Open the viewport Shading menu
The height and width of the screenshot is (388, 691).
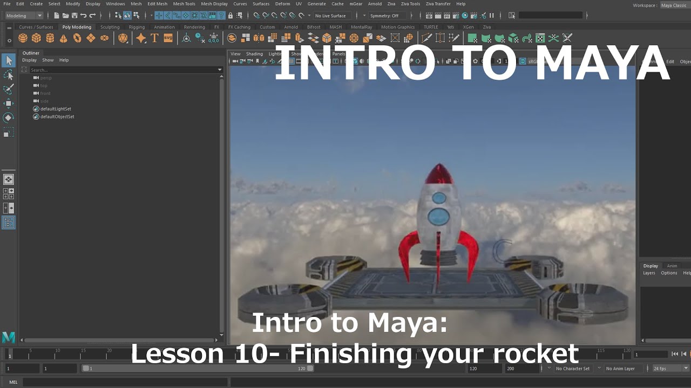[x=254, y=54]
